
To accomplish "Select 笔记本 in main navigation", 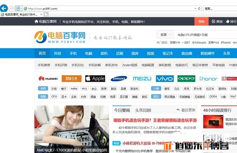I will tap(168, 53).
